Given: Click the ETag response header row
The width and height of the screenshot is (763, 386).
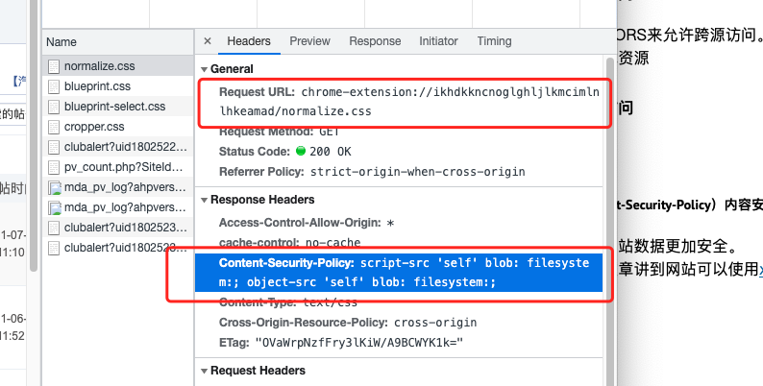Looking at the screenshot, I should (341, 342).
